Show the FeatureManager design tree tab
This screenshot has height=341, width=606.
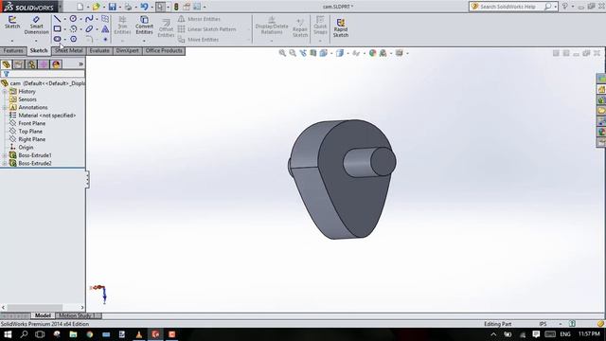[7, 64]
